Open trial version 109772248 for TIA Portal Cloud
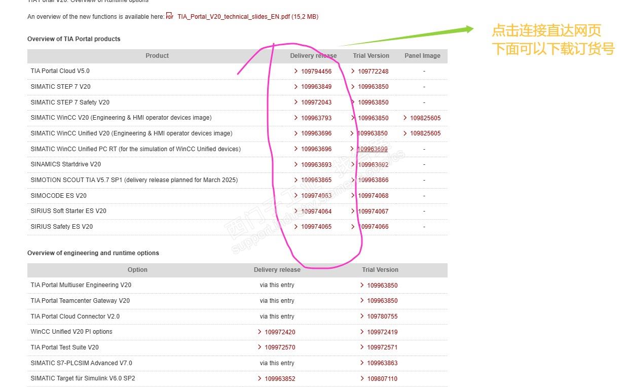The height and width of the screenshot is (387, 626). (373, 72)
